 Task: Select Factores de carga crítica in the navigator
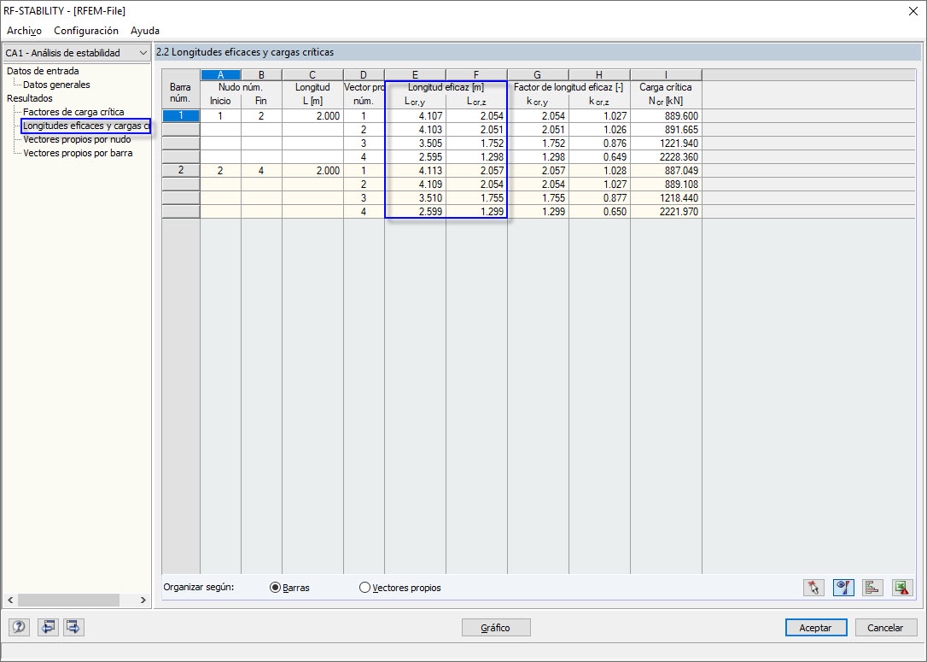[74, 112]
